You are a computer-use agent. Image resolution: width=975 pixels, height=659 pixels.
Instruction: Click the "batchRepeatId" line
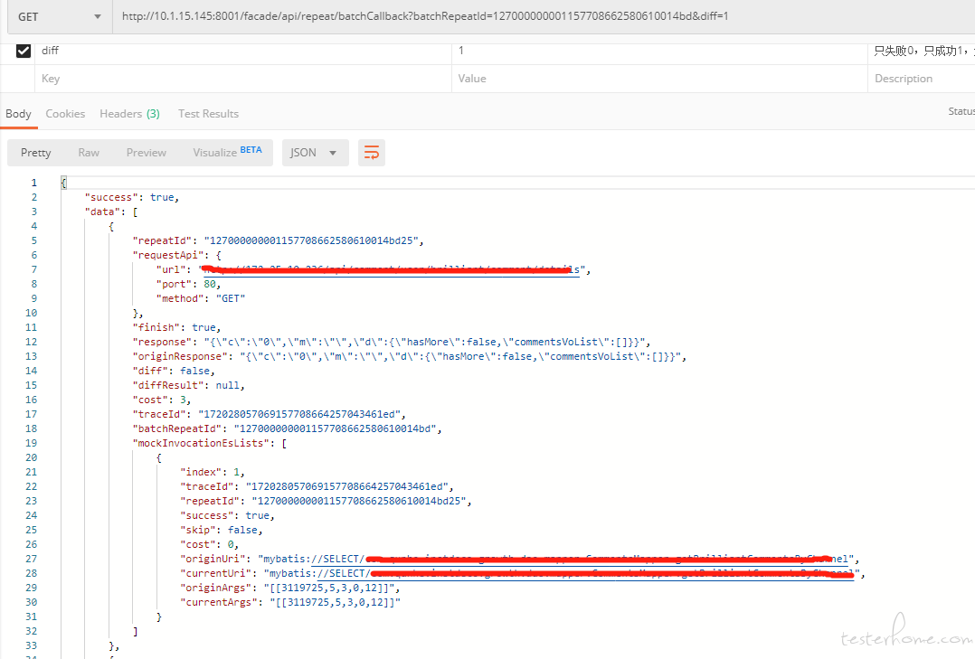click(287, 428)
